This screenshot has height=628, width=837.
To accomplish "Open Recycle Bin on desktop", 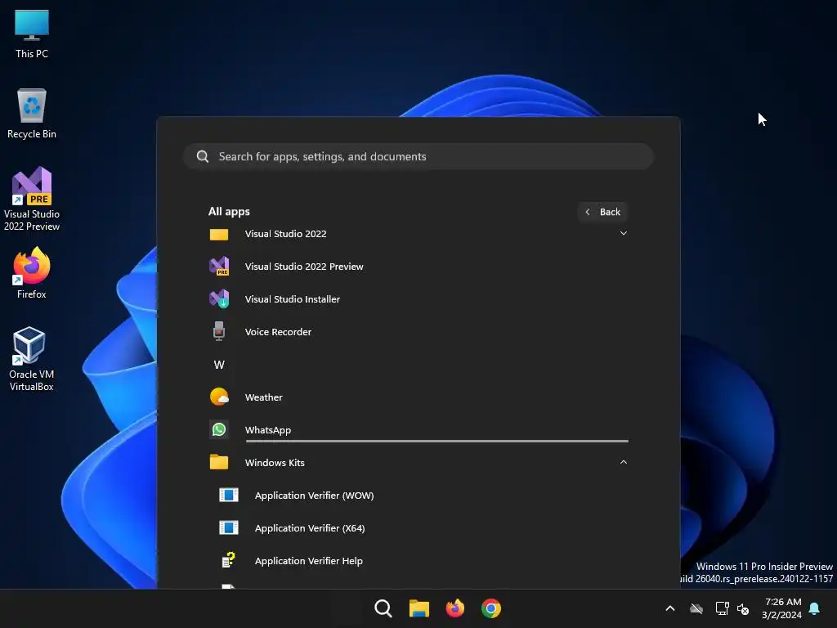I will click(32, 114).
